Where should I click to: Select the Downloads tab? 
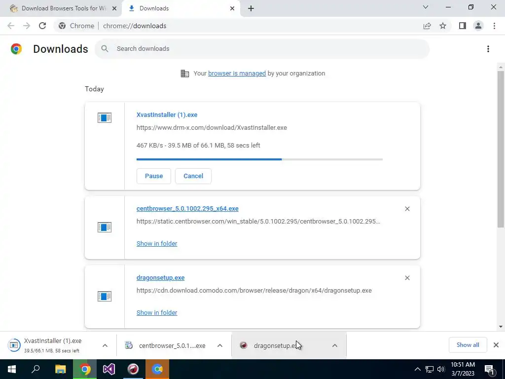click(180, 8)
